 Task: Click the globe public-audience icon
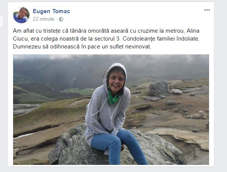point(61,19)
